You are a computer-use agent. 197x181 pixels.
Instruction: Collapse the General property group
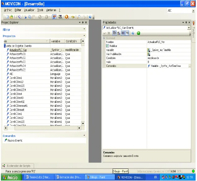(x=104, y=38)
